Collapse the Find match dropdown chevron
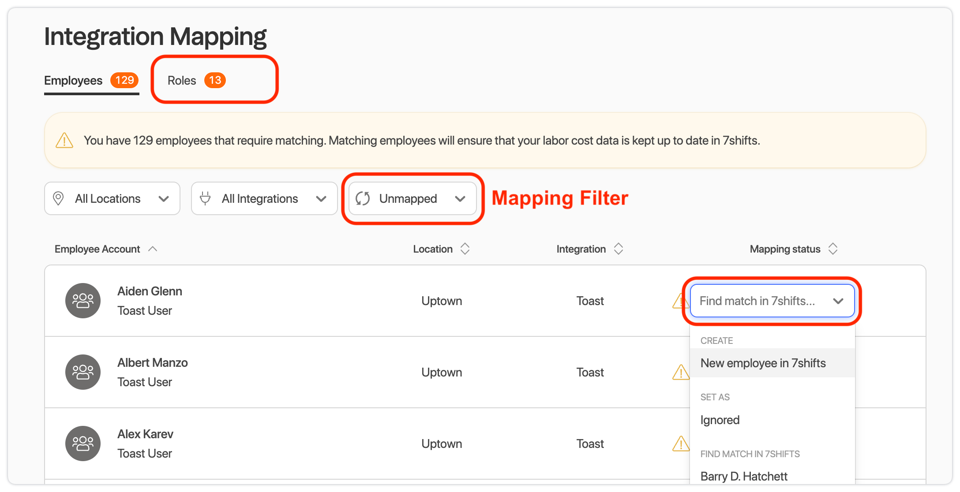Image resolution: width=960 pixels, height=492 pixels. 838,301
